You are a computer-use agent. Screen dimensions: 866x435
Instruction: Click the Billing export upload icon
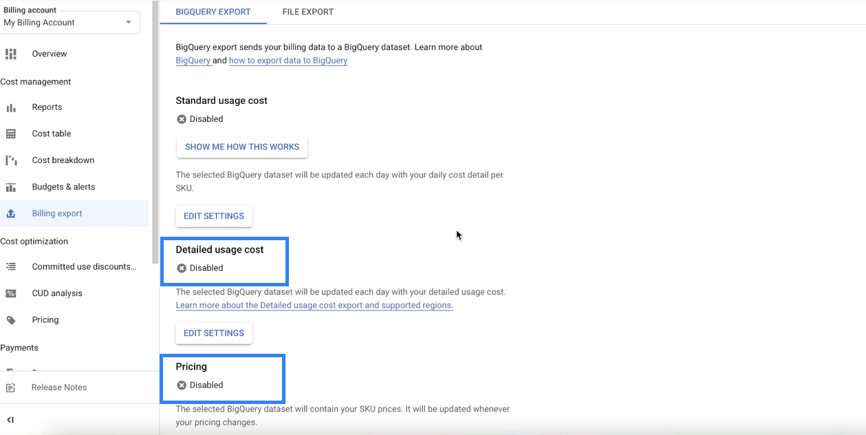tap(10, 213)
